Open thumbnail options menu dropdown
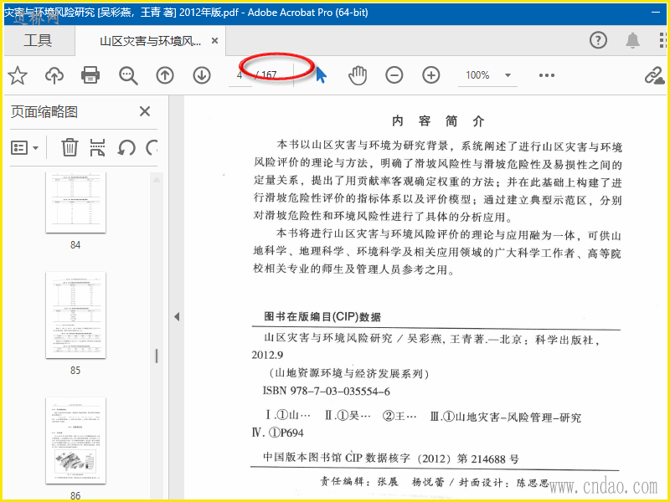 tap(25, 148)
